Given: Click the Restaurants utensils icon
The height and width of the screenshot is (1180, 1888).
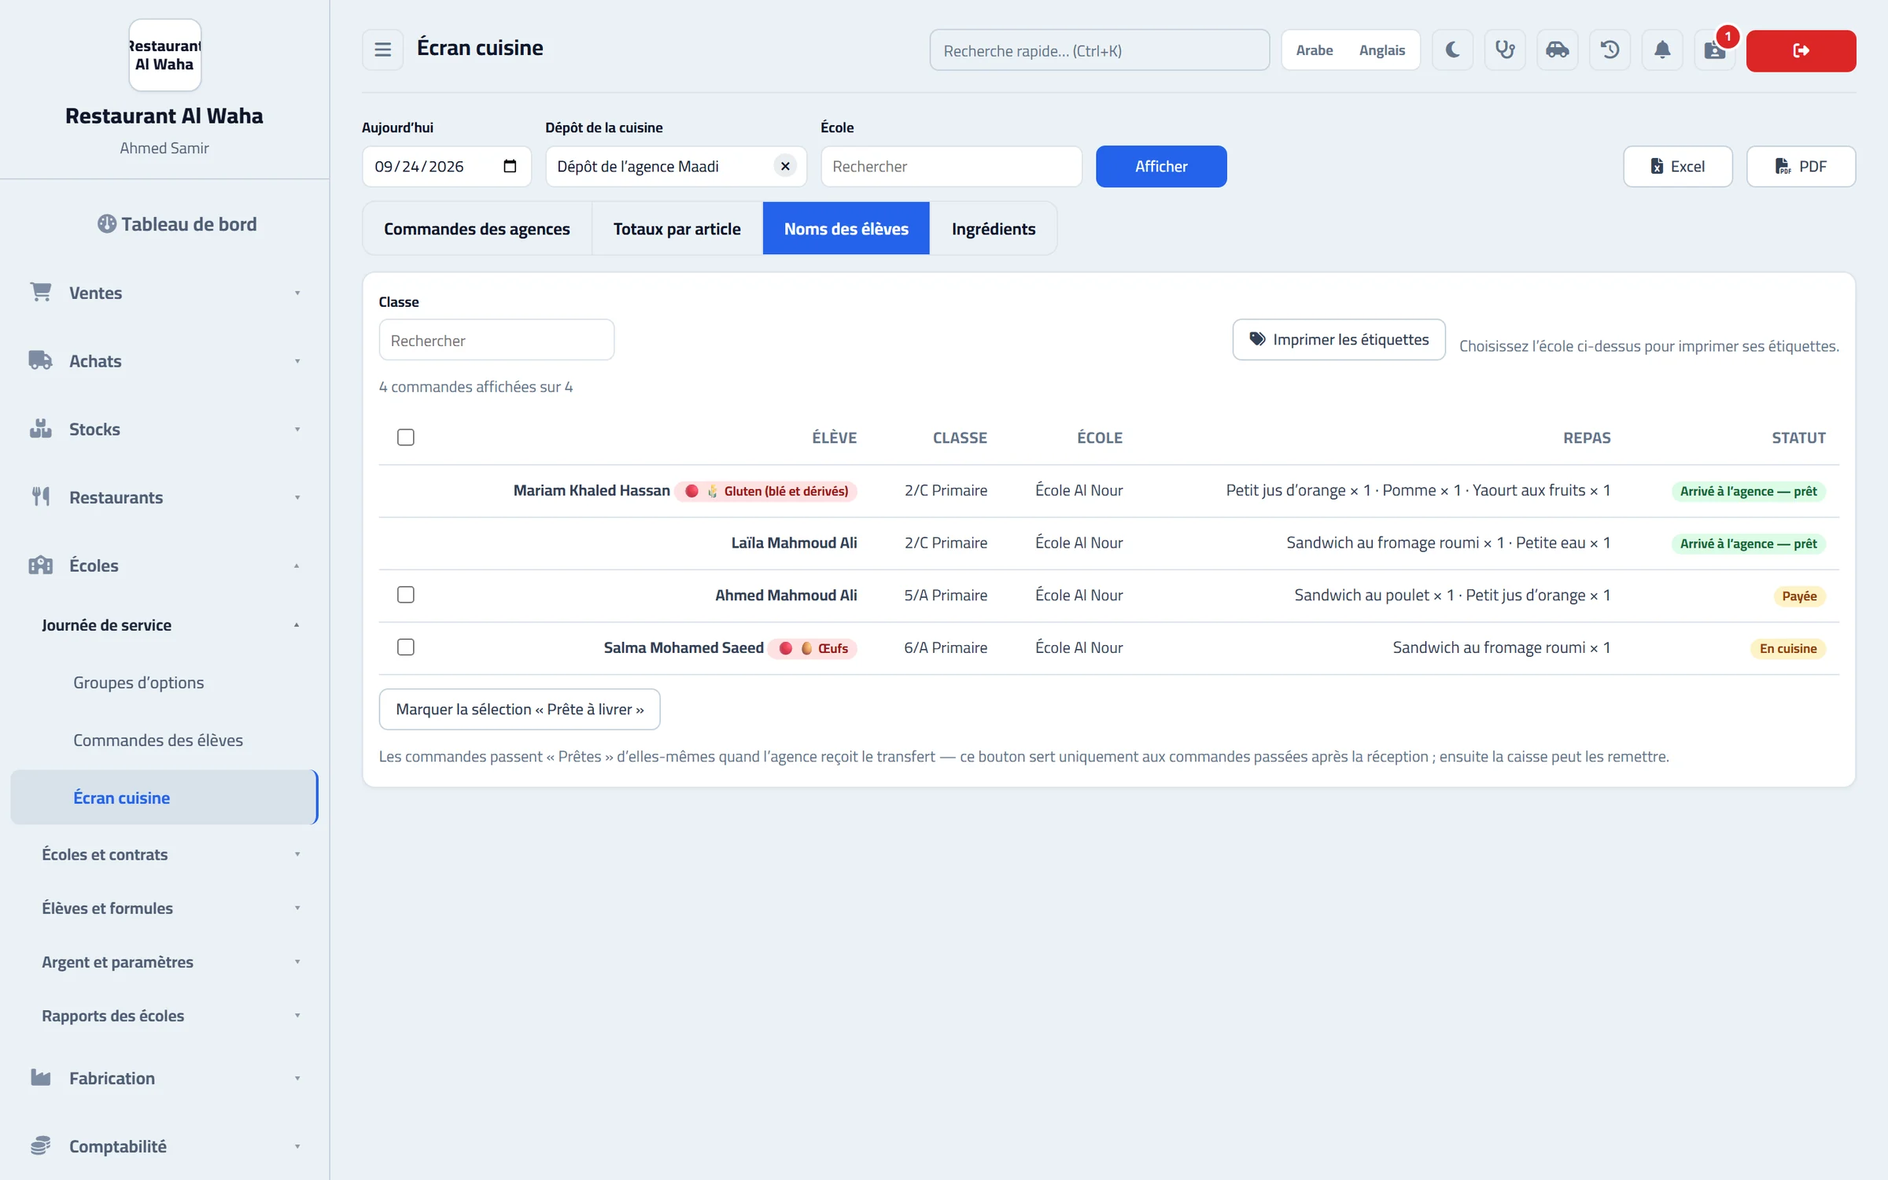Looking at the screenshot, I should coord(41,496).
